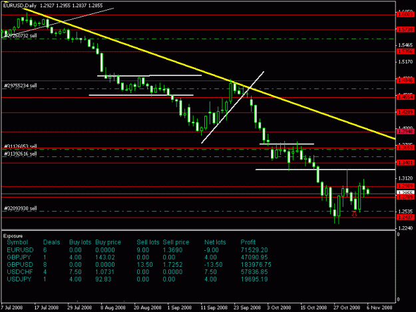The height and width of the screenshot is (312, 416).
Task: Click USDJPY buy price 92.83
Action: (103, 279)
